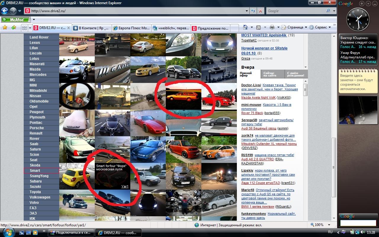
Task: Click into the Google search box
Action: coord(296,11)
